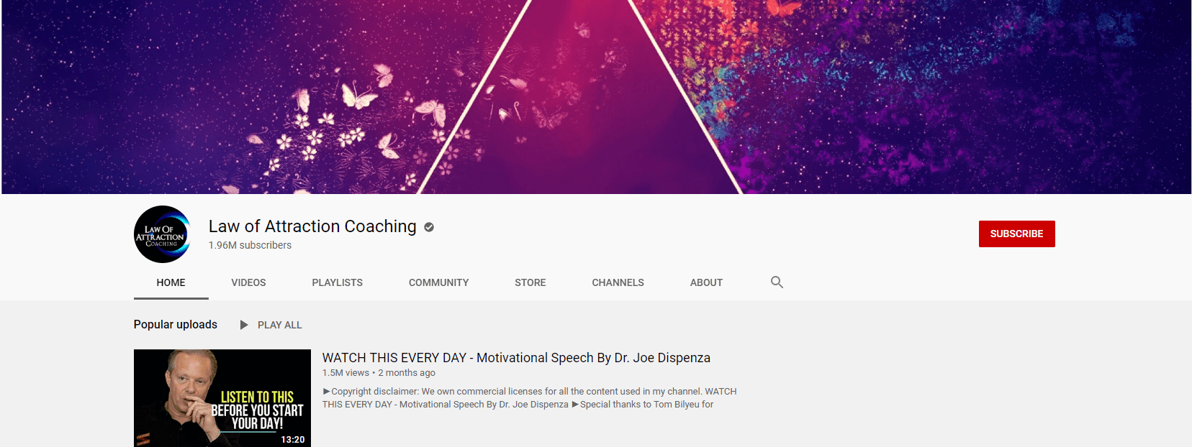
Task: Open the About tab
Action: (706, 282)
